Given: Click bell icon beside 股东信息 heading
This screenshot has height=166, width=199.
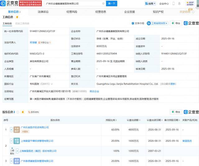Looking at the screenshot, I should [x=23, y=112].
